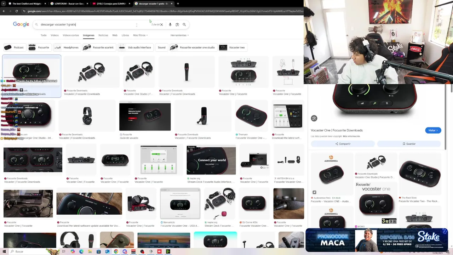Expand the Herramientas dropdown

click(179, 35)
